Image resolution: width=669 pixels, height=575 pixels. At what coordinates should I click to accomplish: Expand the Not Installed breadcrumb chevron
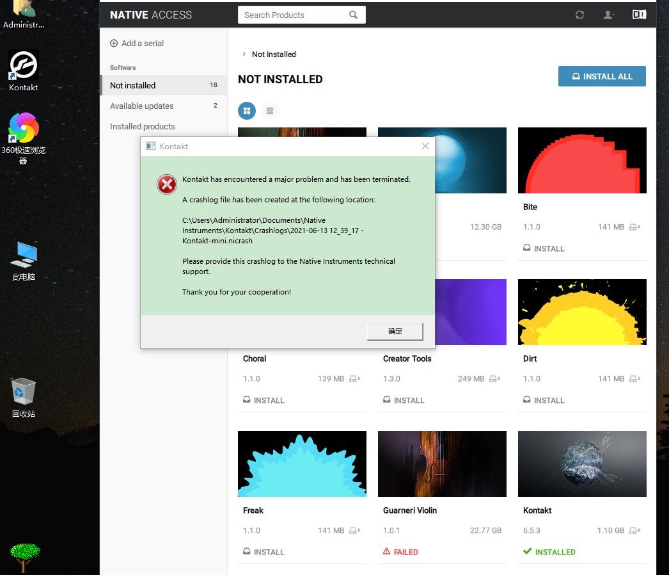pos(244,54)
